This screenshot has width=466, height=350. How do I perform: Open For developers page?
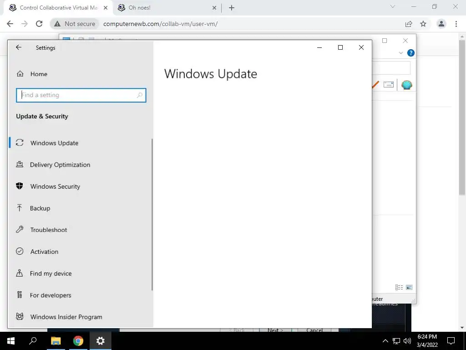click(80, 295)
